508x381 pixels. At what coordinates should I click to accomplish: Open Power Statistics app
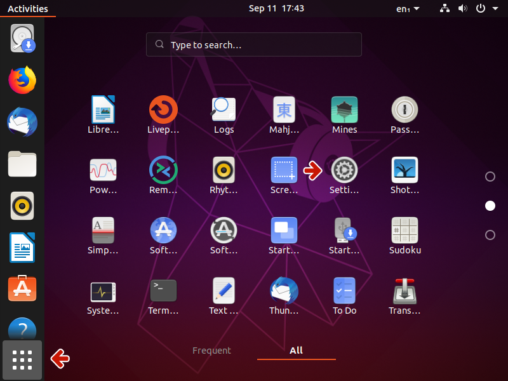click(x=103, y=175)
